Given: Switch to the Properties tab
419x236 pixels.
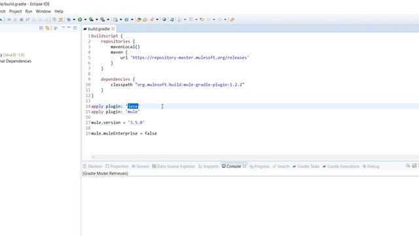Looking at the screenshot, I should click(x=117, y=166).
